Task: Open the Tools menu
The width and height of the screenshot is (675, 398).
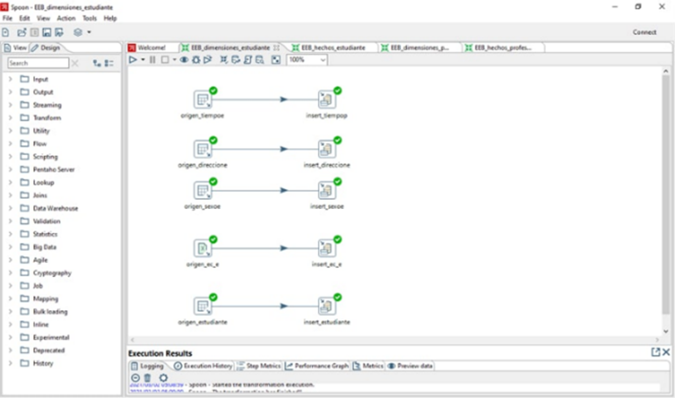Action: 90,18
